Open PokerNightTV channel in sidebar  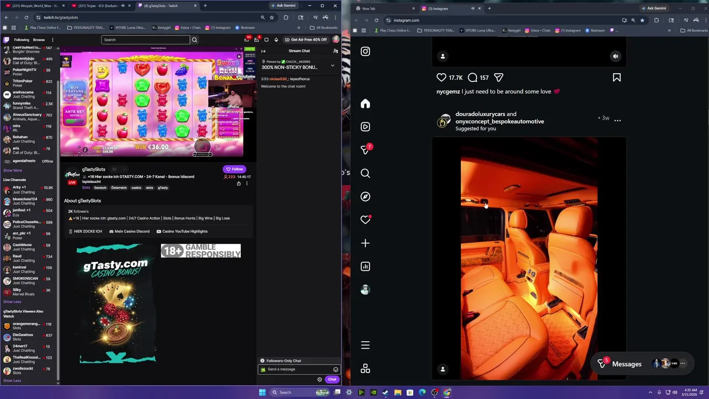(28, 72)
